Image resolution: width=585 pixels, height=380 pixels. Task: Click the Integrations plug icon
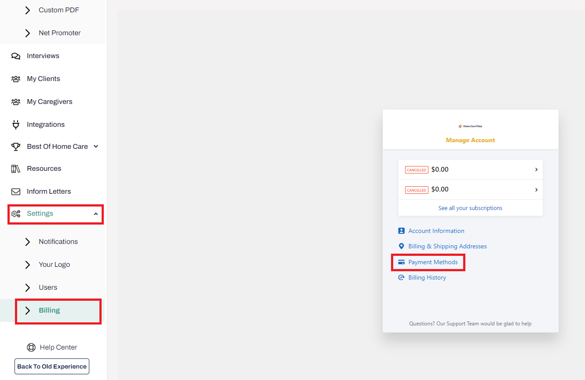point(16,124)
